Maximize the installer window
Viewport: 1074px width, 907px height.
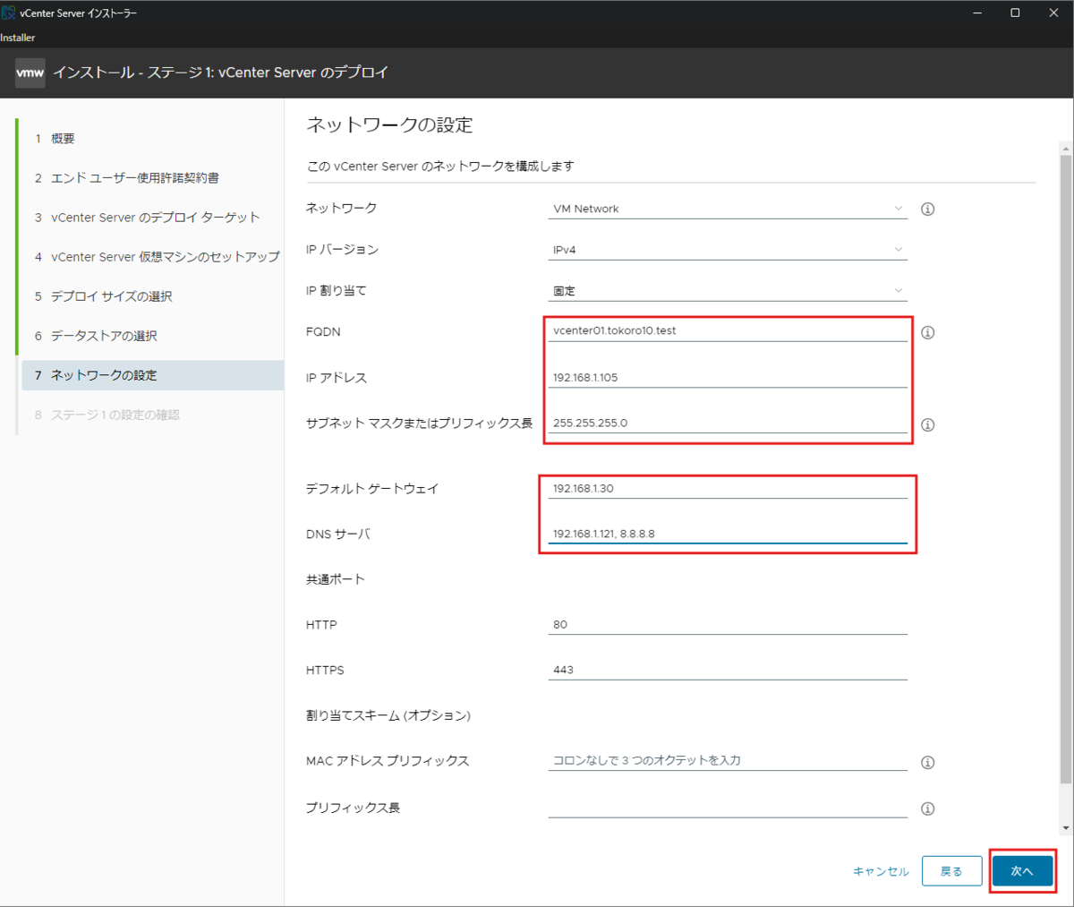tap(1015, 13)
